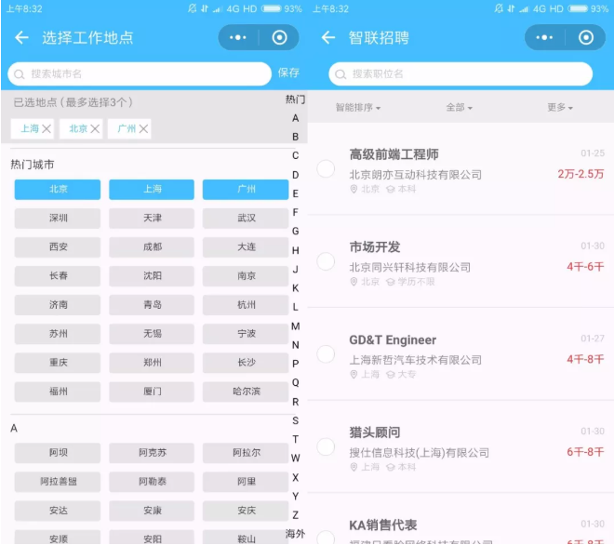Click the 搜索城市名 search field
Screen dimensions: 614x545
[x=140, y=73]
